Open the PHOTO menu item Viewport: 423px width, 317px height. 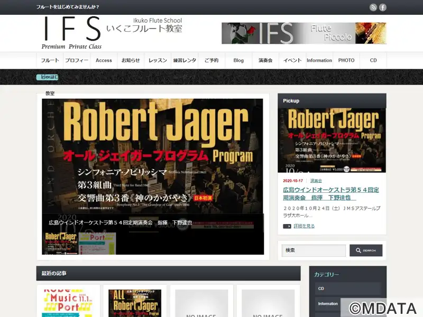tap(346, 60)
